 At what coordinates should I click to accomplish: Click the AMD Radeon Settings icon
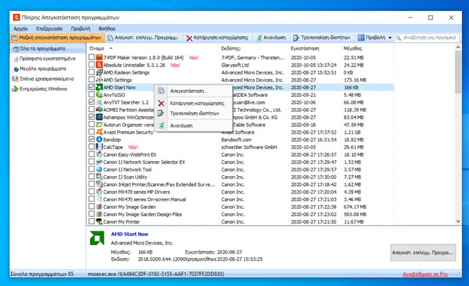pos(99,72)
